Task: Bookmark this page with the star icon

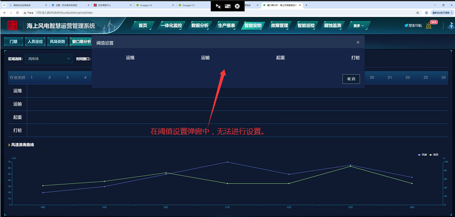Action: pyautogui.click(x=417, y=12)
